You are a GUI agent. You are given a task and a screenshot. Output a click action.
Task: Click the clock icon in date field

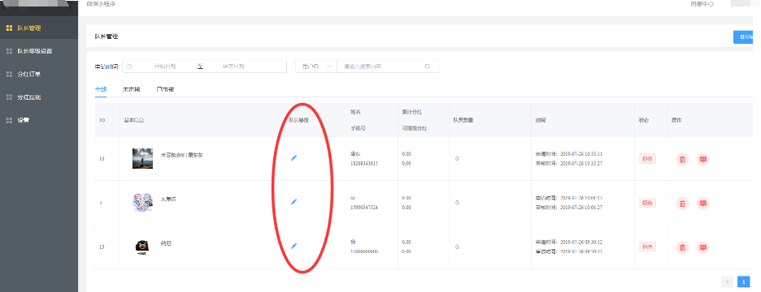(x=130, y=67)
